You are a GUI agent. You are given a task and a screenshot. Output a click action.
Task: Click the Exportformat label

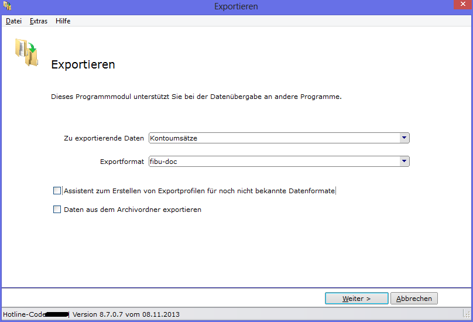pos(122,162)
